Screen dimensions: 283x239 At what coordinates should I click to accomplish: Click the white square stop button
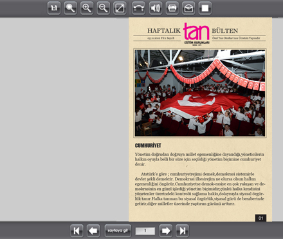click(x=205, y=8)
